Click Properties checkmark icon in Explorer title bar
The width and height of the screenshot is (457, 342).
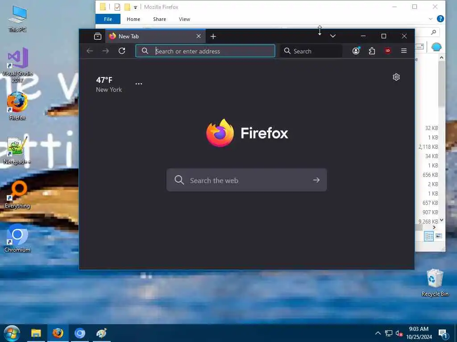point(117,7)
